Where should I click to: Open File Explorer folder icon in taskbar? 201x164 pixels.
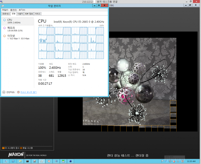point(20,161)
